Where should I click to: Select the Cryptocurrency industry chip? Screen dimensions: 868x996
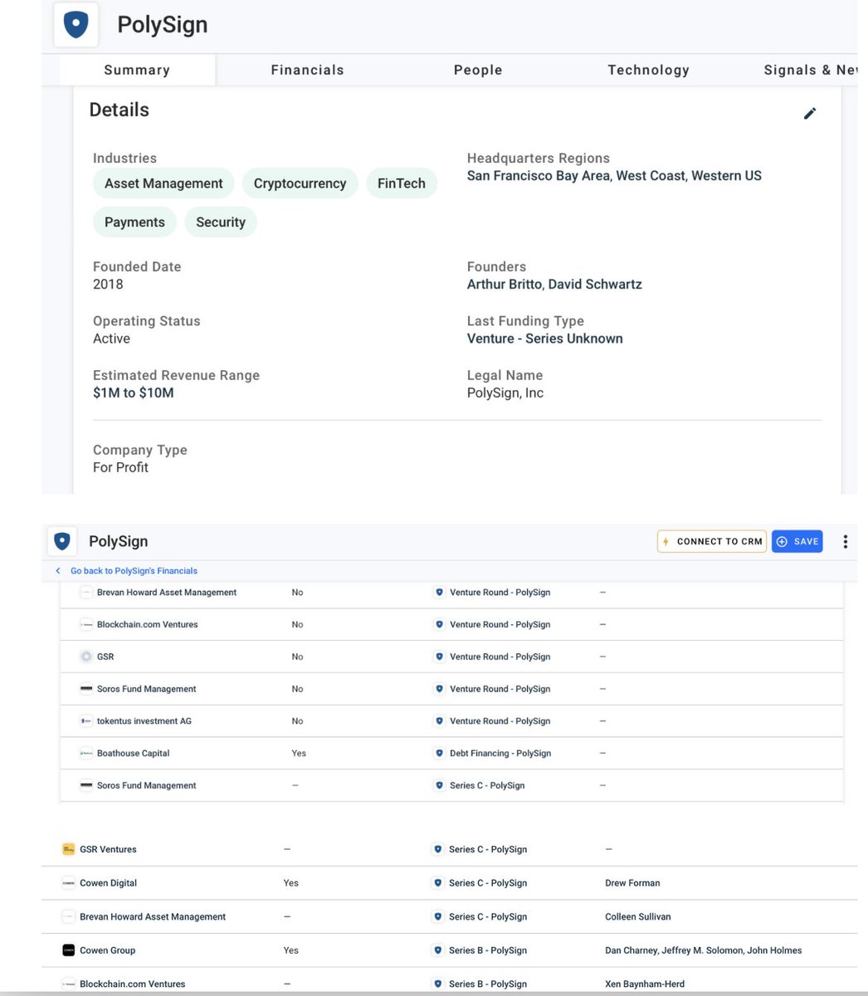click(300, 183)
